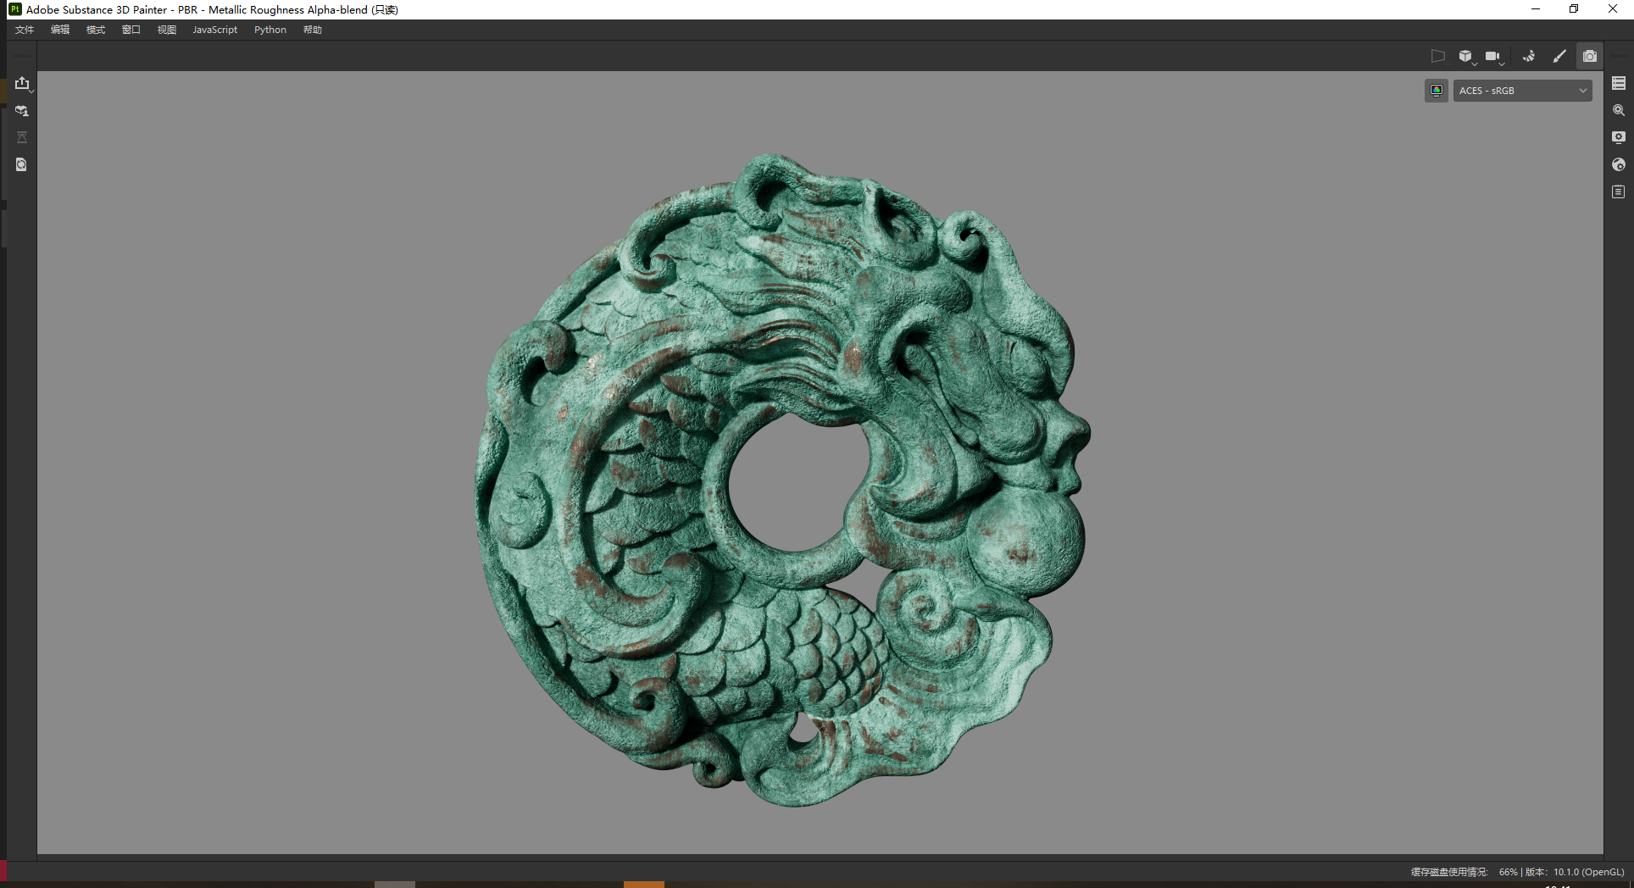Image resolution: width=1634 pixels, height=888 pixels.
Task: Open the Log notepad icon
Action: coord(1618,191)
